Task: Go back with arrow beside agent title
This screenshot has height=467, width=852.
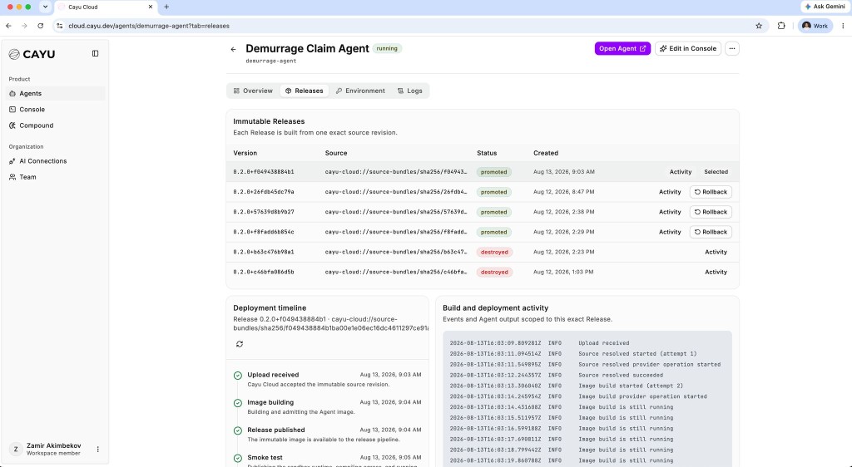Action: (x=234, y=49)
